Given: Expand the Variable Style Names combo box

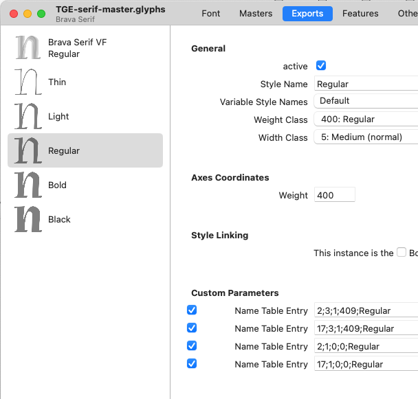Looking at the screenshot, I should point(366,101).
